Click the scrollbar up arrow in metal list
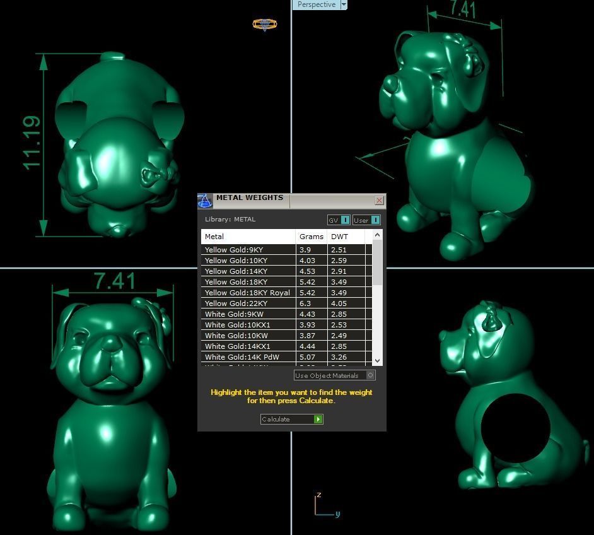The height and width of the screenshot is (535, 594). click(x=377, y=235)
